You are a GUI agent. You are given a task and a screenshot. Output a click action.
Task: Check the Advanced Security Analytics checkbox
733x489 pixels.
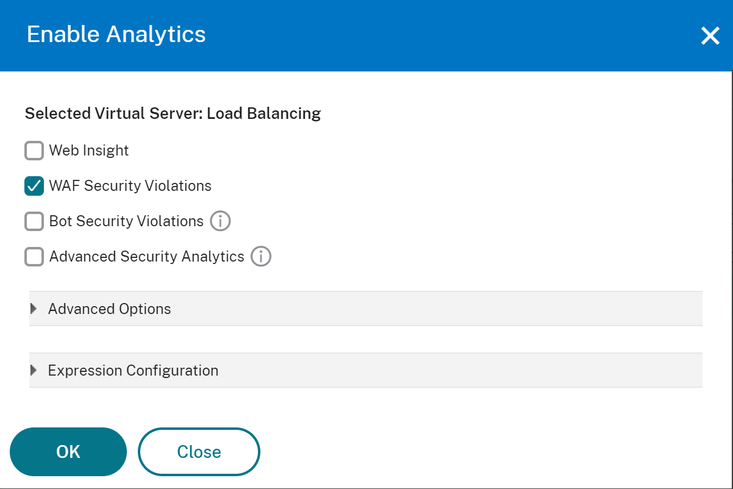pos(34,257)
